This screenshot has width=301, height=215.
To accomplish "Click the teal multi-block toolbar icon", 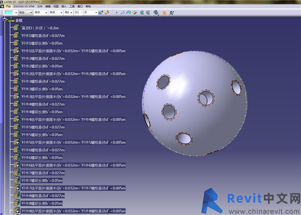I will 156,12.
